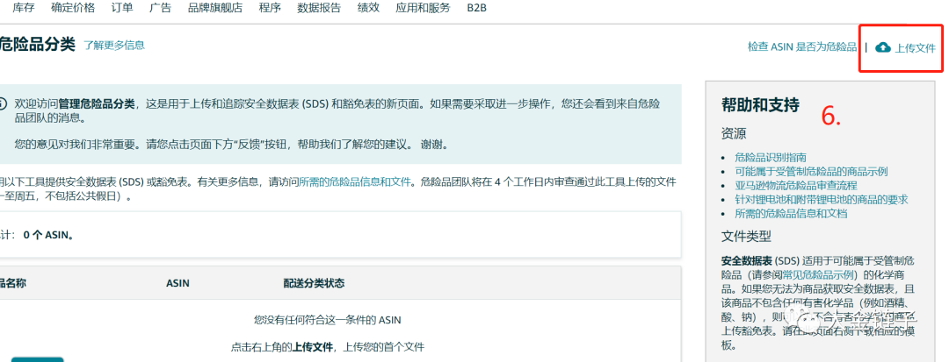Click the info icon in welcome banner
The image size is (949, 362).
coord(3,103)
